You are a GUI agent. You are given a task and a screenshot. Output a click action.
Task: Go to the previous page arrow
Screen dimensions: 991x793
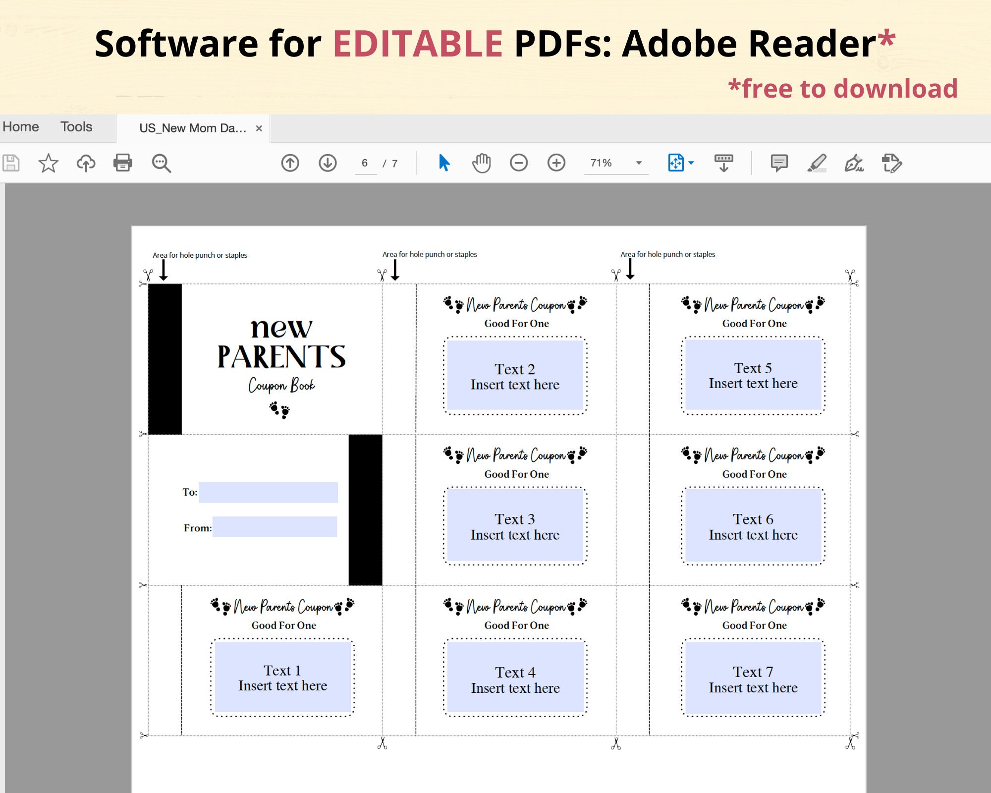pyautogui.click(x=290, y=163)
